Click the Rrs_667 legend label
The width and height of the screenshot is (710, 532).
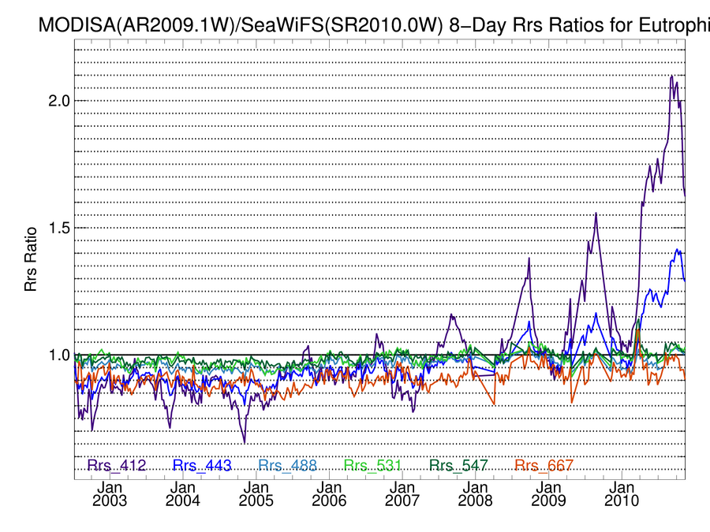[544, 466]
